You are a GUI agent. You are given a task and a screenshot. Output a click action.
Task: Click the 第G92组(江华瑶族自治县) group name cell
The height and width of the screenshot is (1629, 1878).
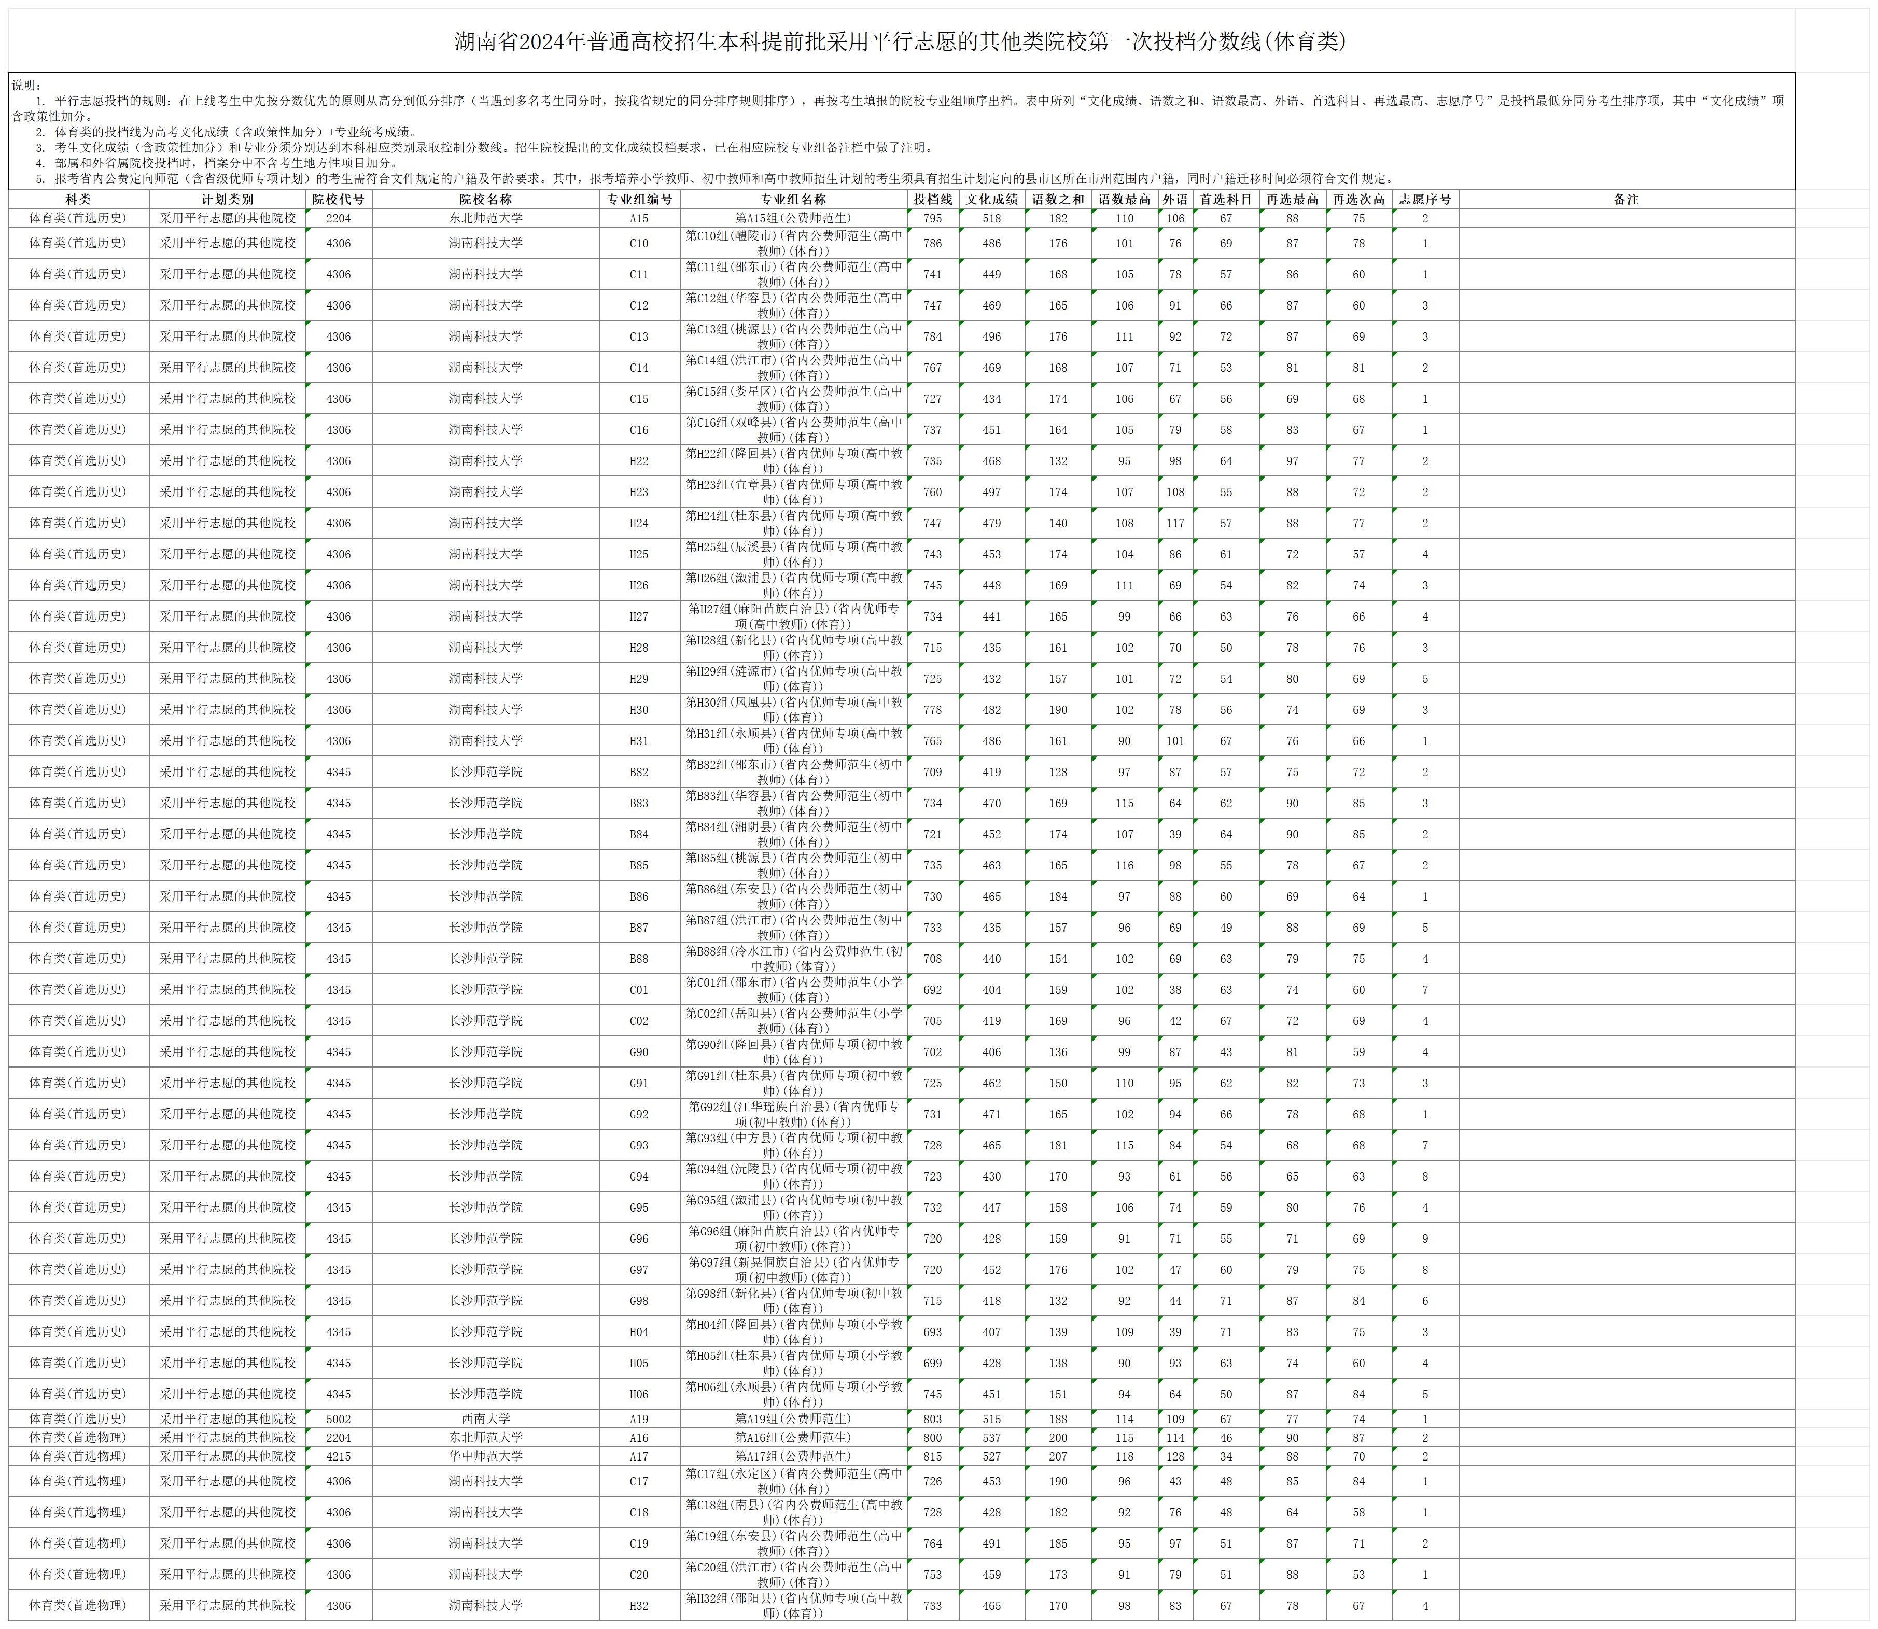(793, 1114)
